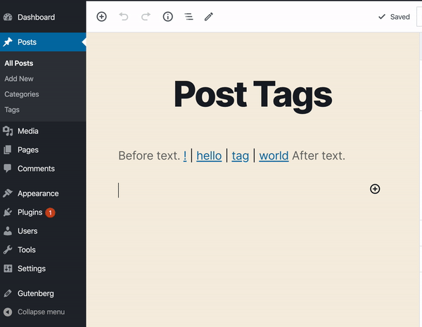
Task: Open the block navigation list icon
Action: tap(188, 17)
